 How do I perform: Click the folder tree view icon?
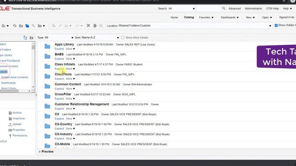pyautogui.click(x=25, y=38)
